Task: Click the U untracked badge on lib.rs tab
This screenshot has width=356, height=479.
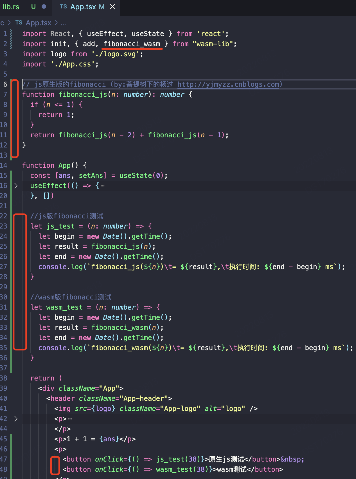Action: tap(33, 7)
